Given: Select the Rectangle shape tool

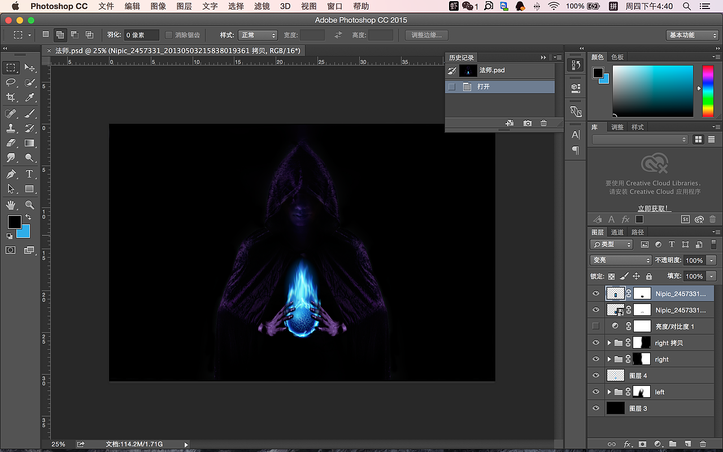Looking at the screenshot, I should 29,189.
